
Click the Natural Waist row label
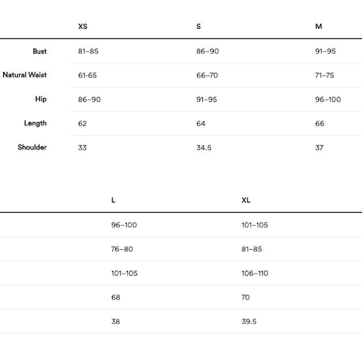pyautogui.click(x=25, y=75)
